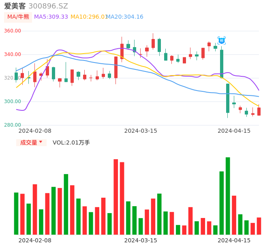The height and width of the screenshot is (246, 278).
Task: Click the stock name 爱美客
Action: tap(15, 6)
